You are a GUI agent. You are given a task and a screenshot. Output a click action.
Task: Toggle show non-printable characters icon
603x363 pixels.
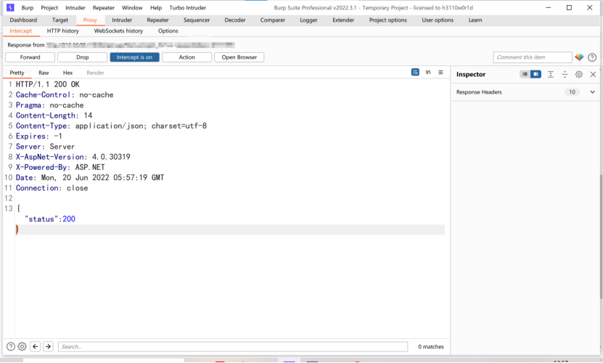tap(428, 72)
